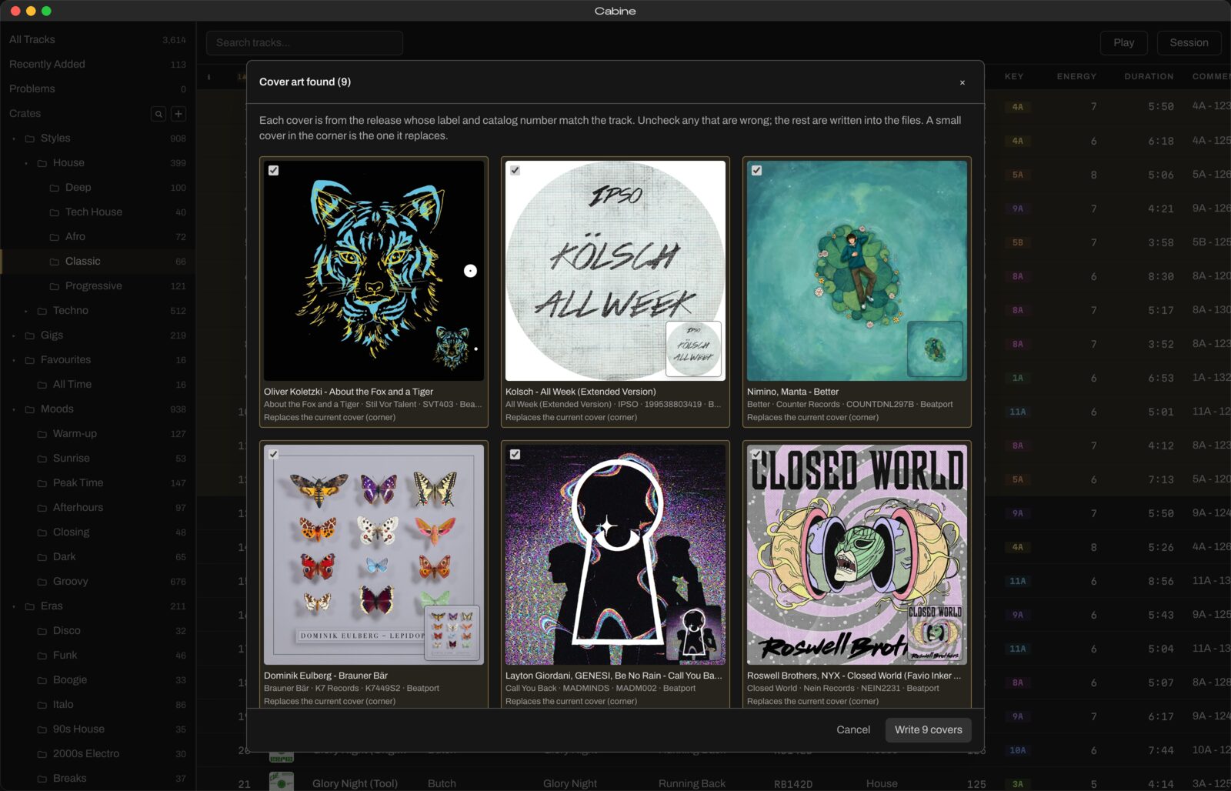Screen dimensions: 1231x791
Task: Close the Cover art found dialog
Action: click(x=962, y=82)
